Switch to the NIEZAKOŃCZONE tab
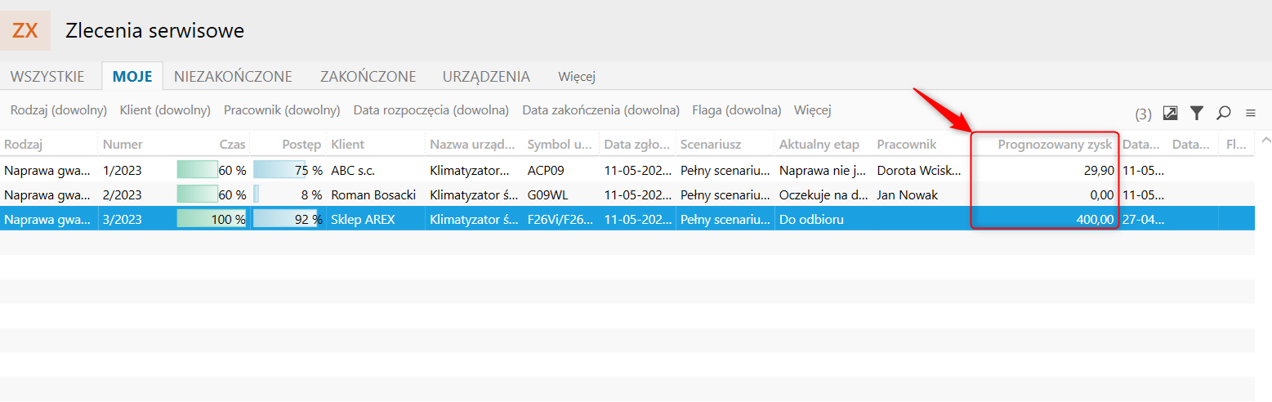 coord(233,77)
